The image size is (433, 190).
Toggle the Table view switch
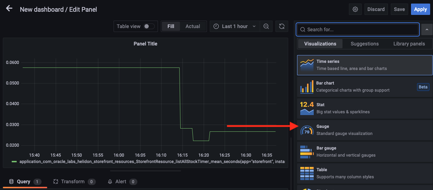pyautogui.click(x=149, y=26)
